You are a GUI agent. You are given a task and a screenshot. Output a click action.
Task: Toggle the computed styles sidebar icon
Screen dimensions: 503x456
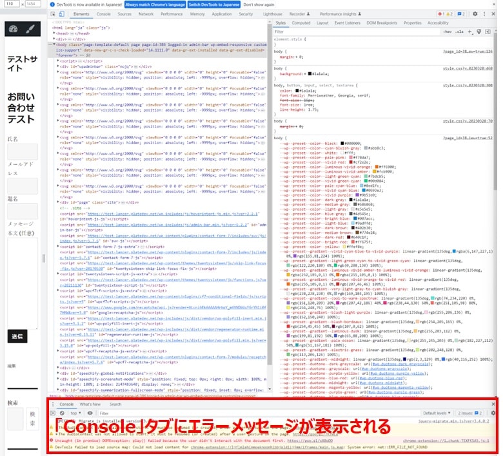(x=488, y=32)
